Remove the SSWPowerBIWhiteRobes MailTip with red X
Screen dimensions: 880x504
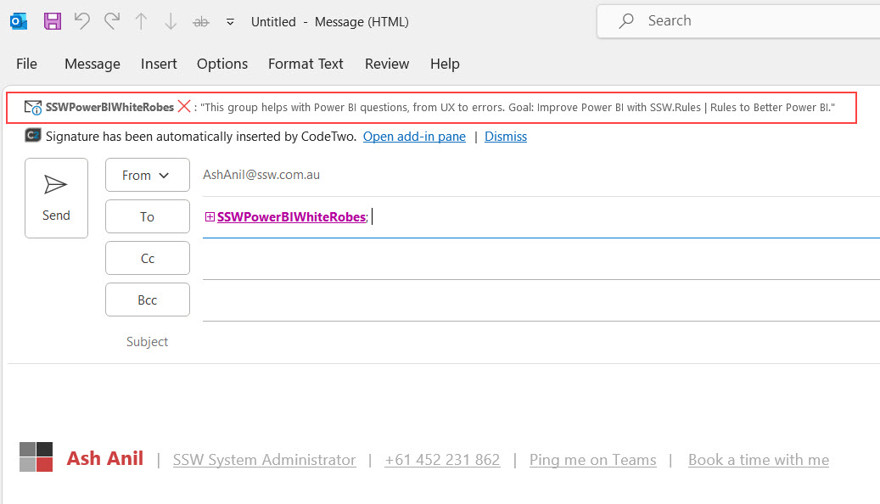184,107
